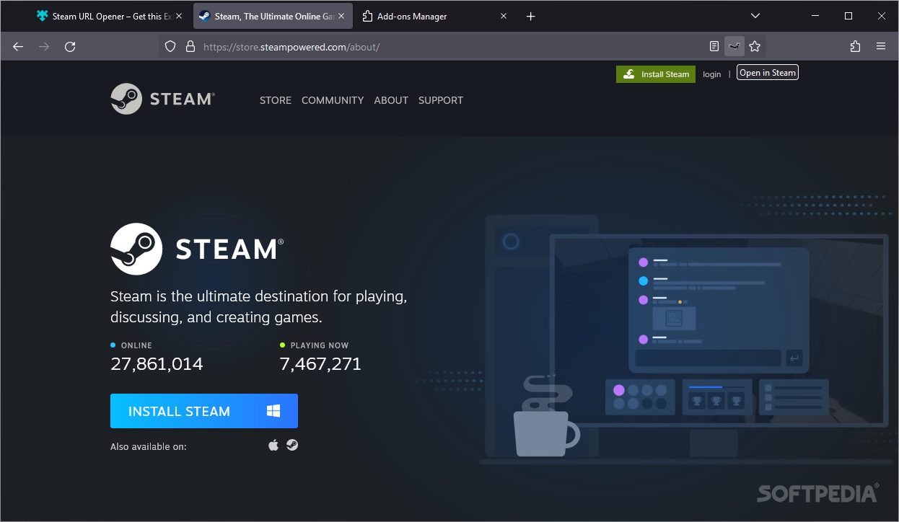Viewport: 899px width, 522px height.
Task: Minimize the browser window
Action: point(815,16)
